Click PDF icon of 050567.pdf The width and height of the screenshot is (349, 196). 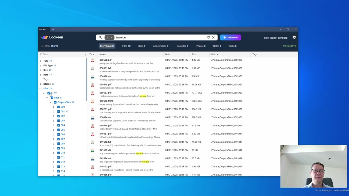tap(92, 93)
